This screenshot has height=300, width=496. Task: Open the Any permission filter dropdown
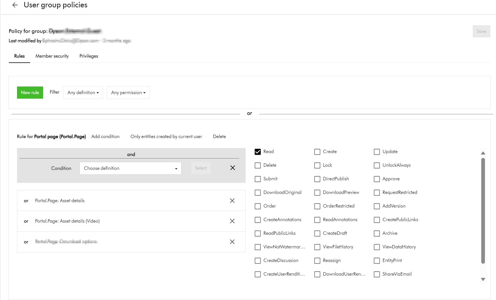coord(128,93)
